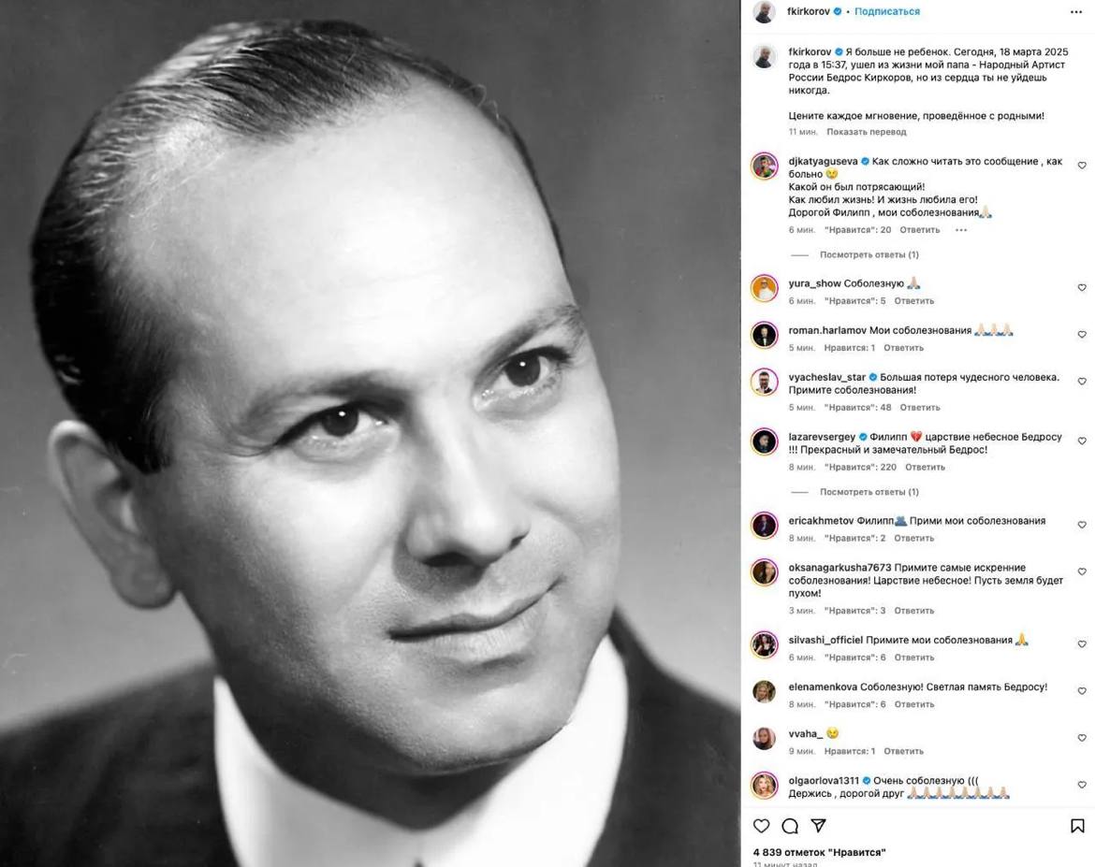This screenshot has height=867, width=1095.
Task: View the 4 839 likes count list
Action: 819,852
